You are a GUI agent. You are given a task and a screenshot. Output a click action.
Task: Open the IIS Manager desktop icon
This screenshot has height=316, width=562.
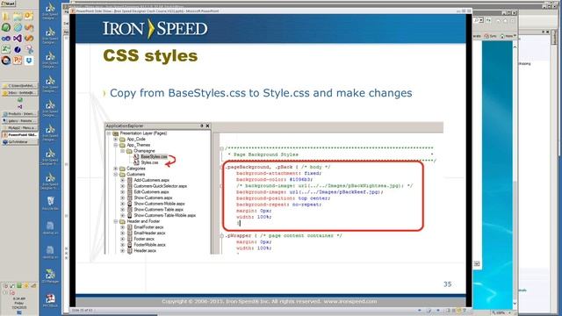pyautogui.click(x=50, y=276)
